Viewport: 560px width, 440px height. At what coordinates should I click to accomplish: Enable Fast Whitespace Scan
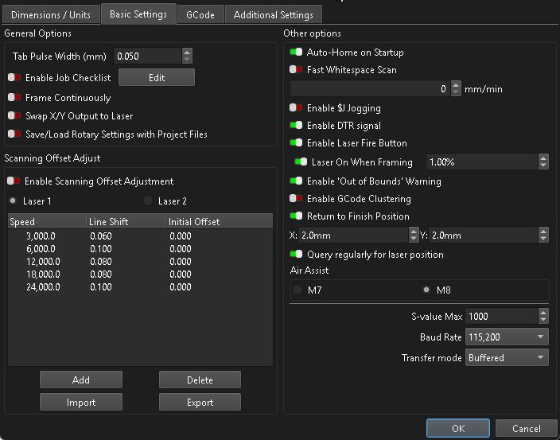click(296, 70)
